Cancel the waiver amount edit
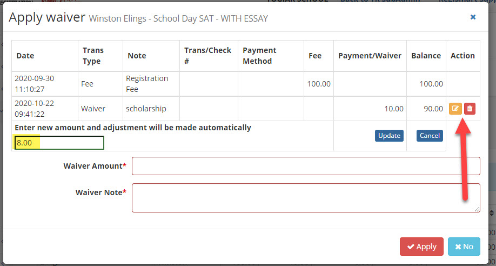 (x=430, y=136)
